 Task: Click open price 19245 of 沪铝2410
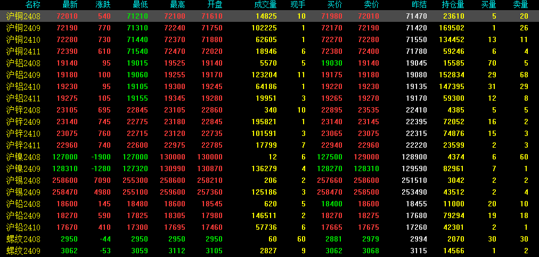tap(211, 86)
